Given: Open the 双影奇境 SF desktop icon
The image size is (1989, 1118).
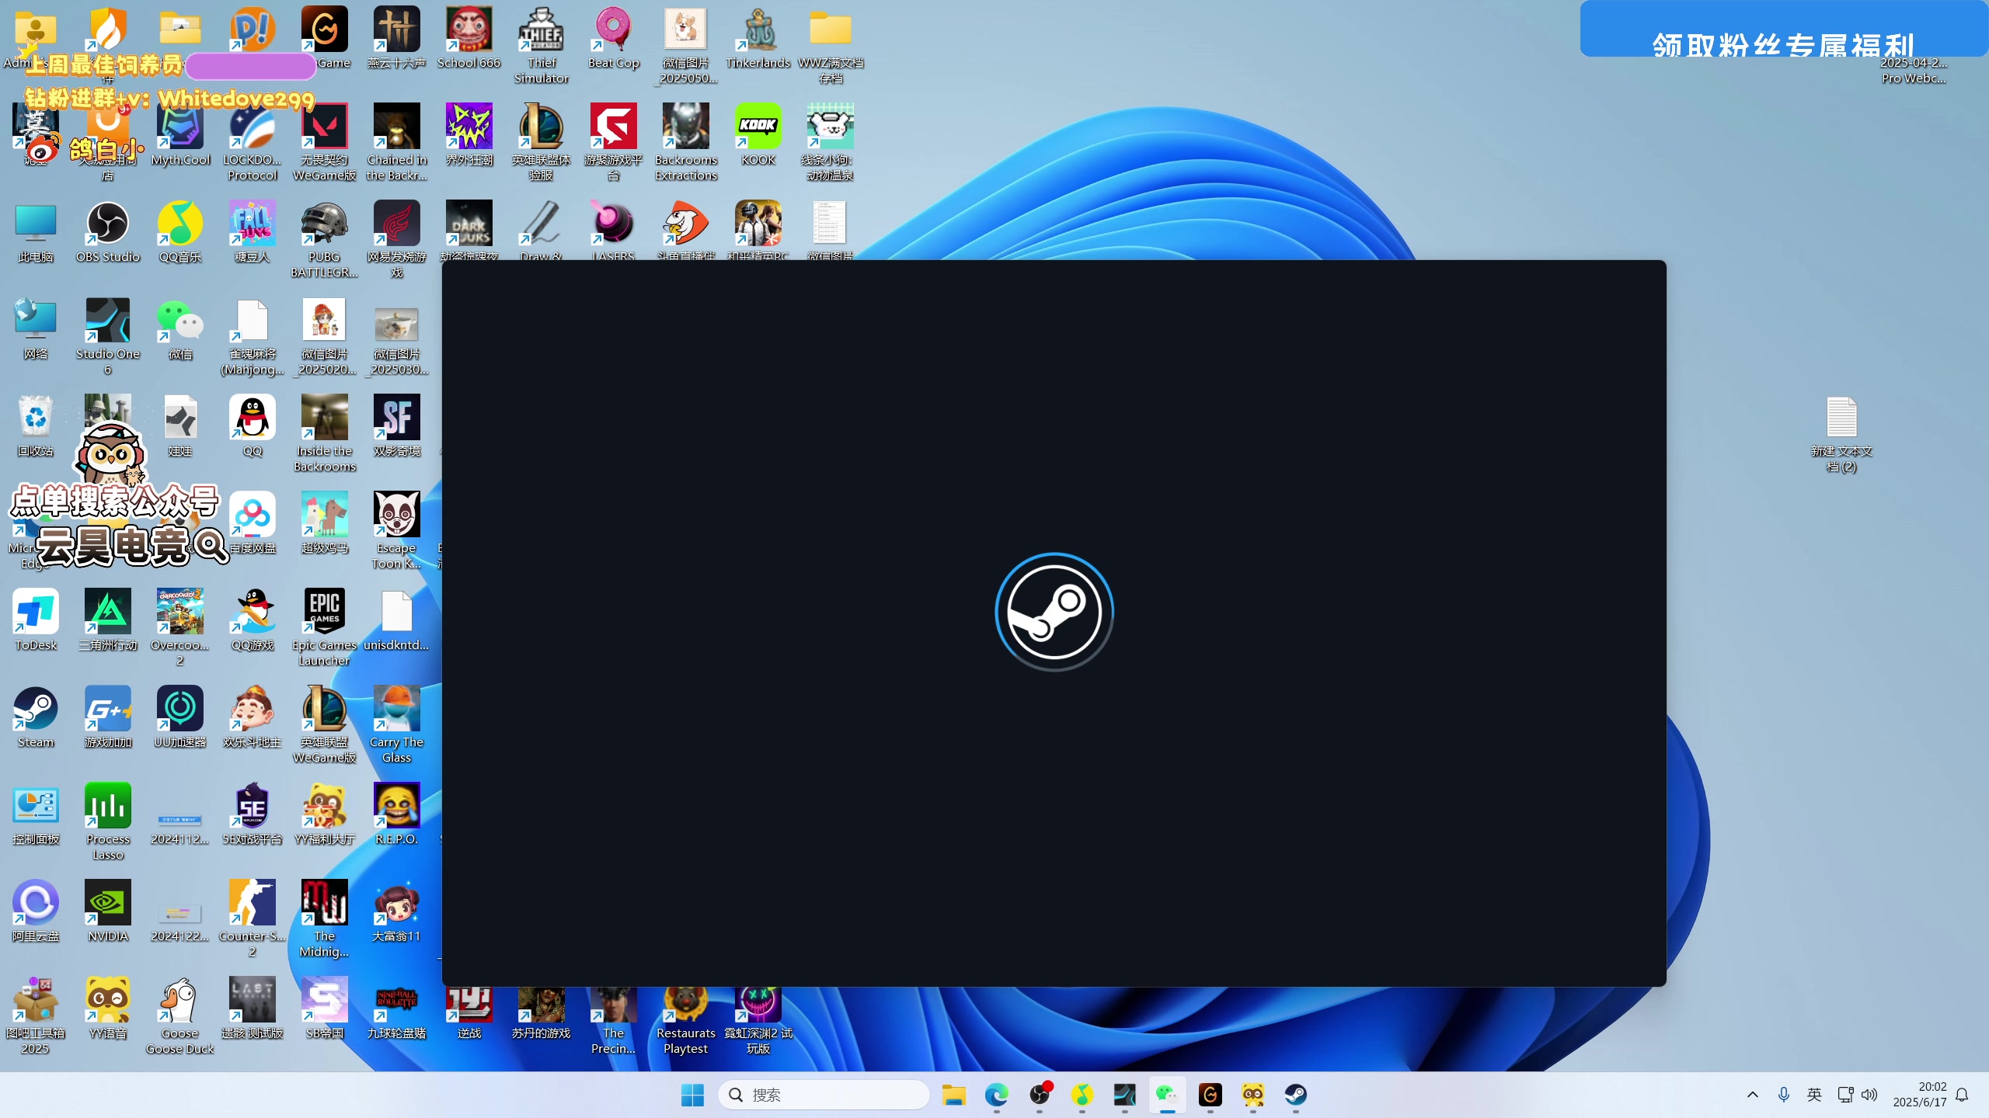Looking at the screenshot, I should point(397,425).
